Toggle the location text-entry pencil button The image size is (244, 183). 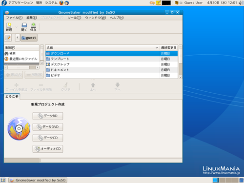[x=8, y=38]
